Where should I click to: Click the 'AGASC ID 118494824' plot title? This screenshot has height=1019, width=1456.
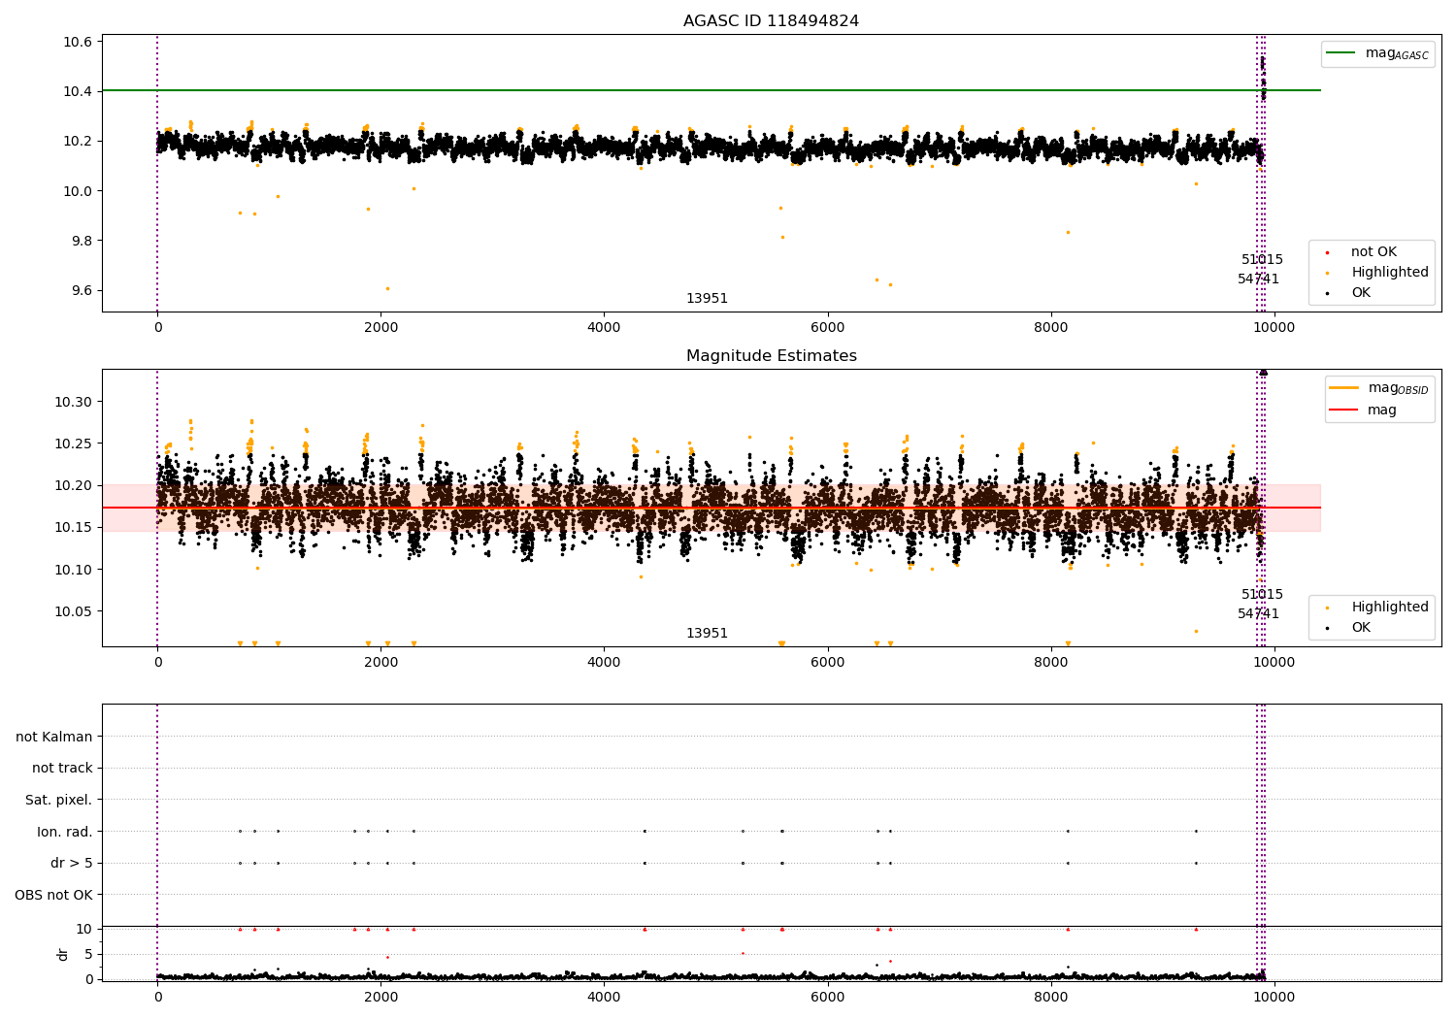[771, 21]
